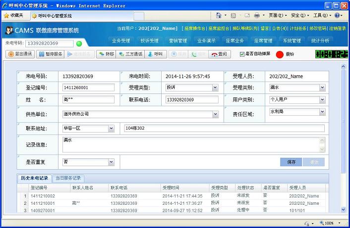The image size is (350, 228).
Task: Click the green status light beside caller number
Action: [79, 44]
